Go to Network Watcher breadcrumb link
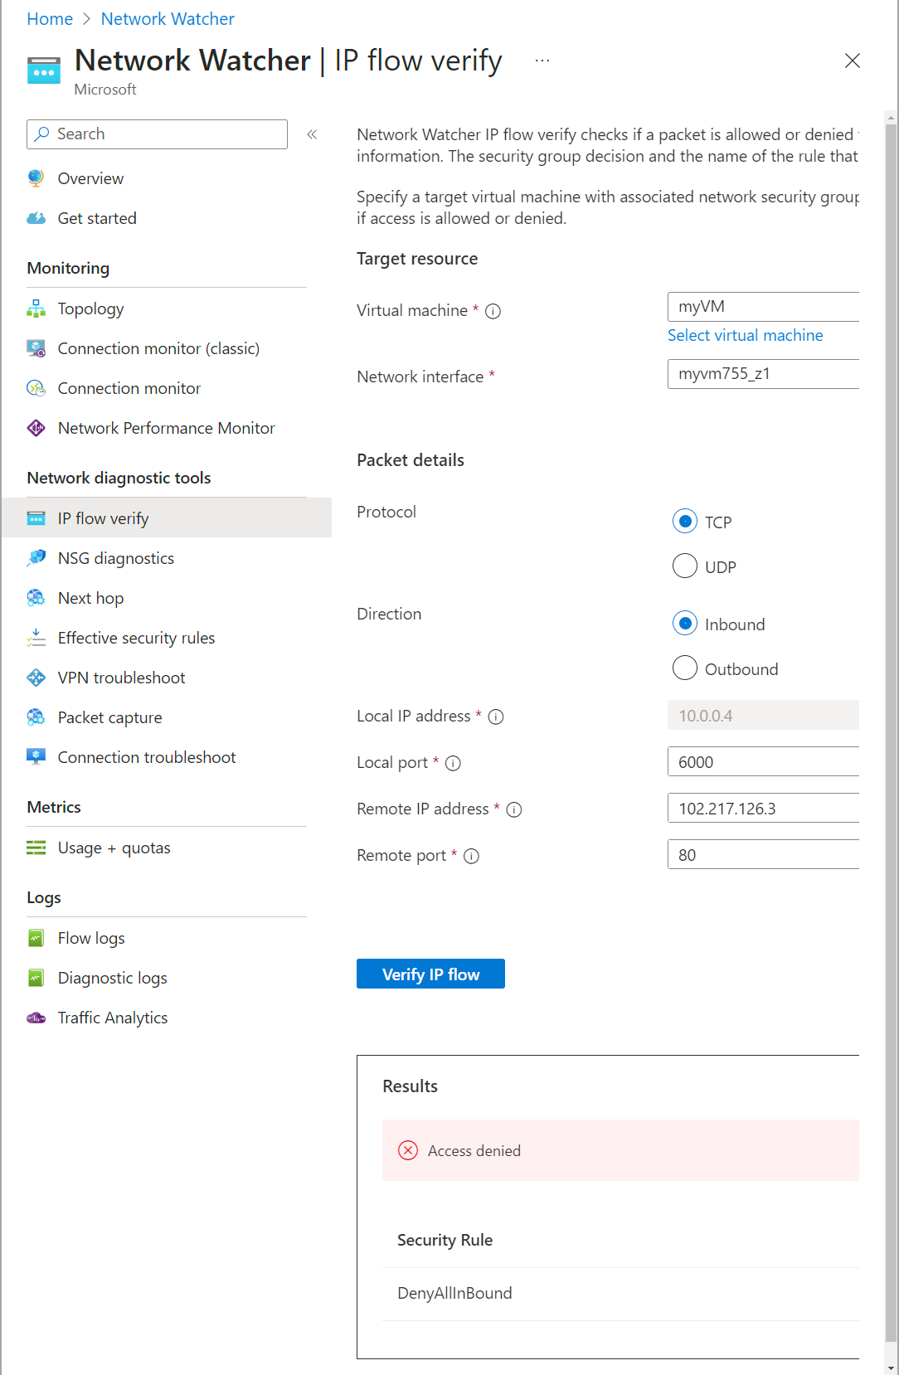The width and height of the screenshot is (899, 1375). (x=168, y=19)
